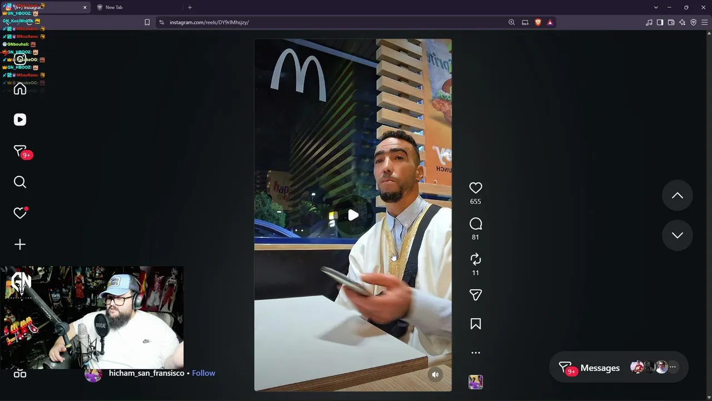Open Reels from the Instagram sidebar
The height and width of the screenshot is (401, 712).
[x=20, y=120]
